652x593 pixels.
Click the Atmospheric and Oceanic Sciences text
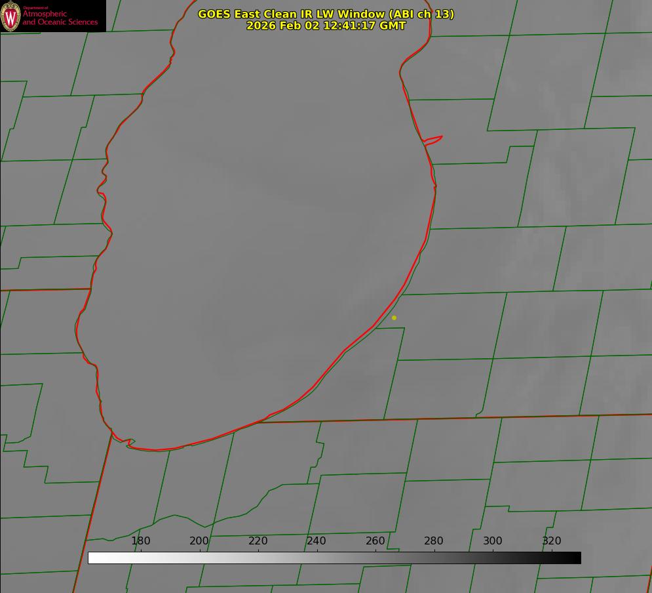60,18
